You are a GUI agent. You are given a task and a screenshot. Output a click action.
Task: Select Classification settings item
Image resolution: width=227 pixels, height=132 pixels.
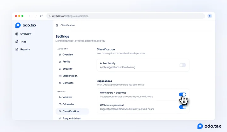click(x=72, y=111)
